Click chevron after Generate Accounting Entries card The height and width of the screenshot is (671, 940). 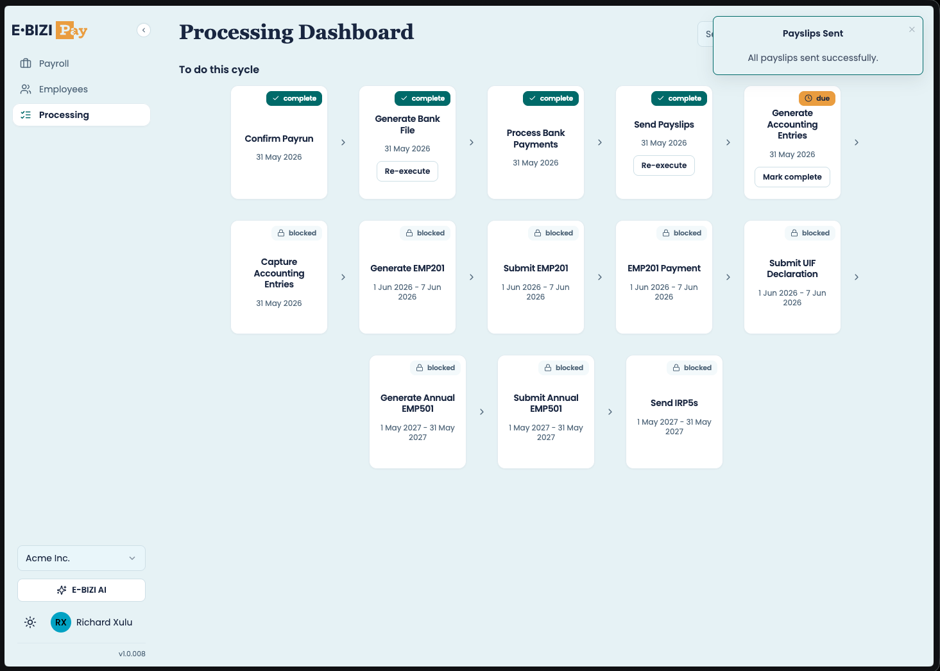pos(857,142)
